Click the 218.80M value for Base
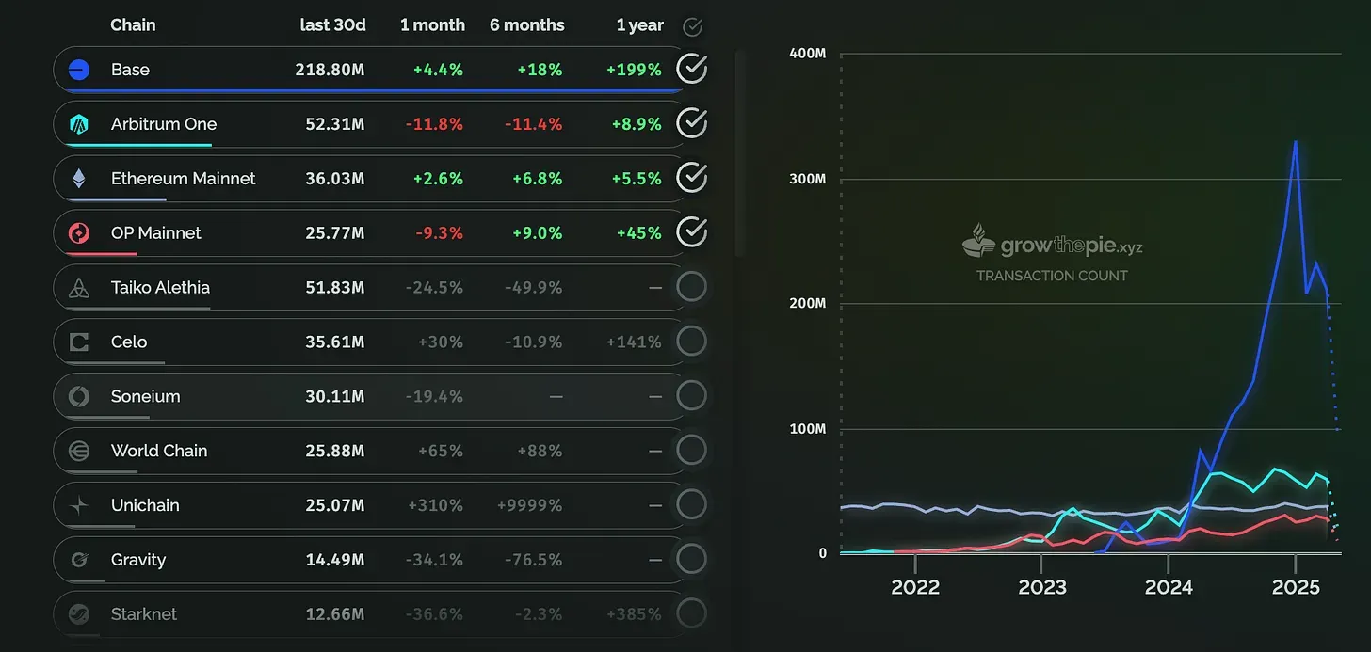This screenshot has height=652, width=1371. (330, 70)
